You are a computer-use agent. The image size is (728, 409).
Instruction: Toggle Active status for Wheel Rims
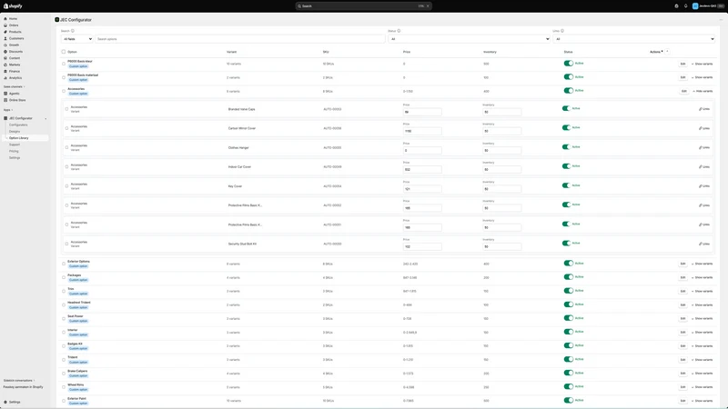pos(568,387)
